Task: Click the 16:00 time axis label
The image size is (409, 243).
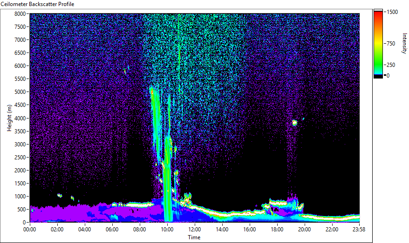Action: pyautogui.click(x=250, y=230)
